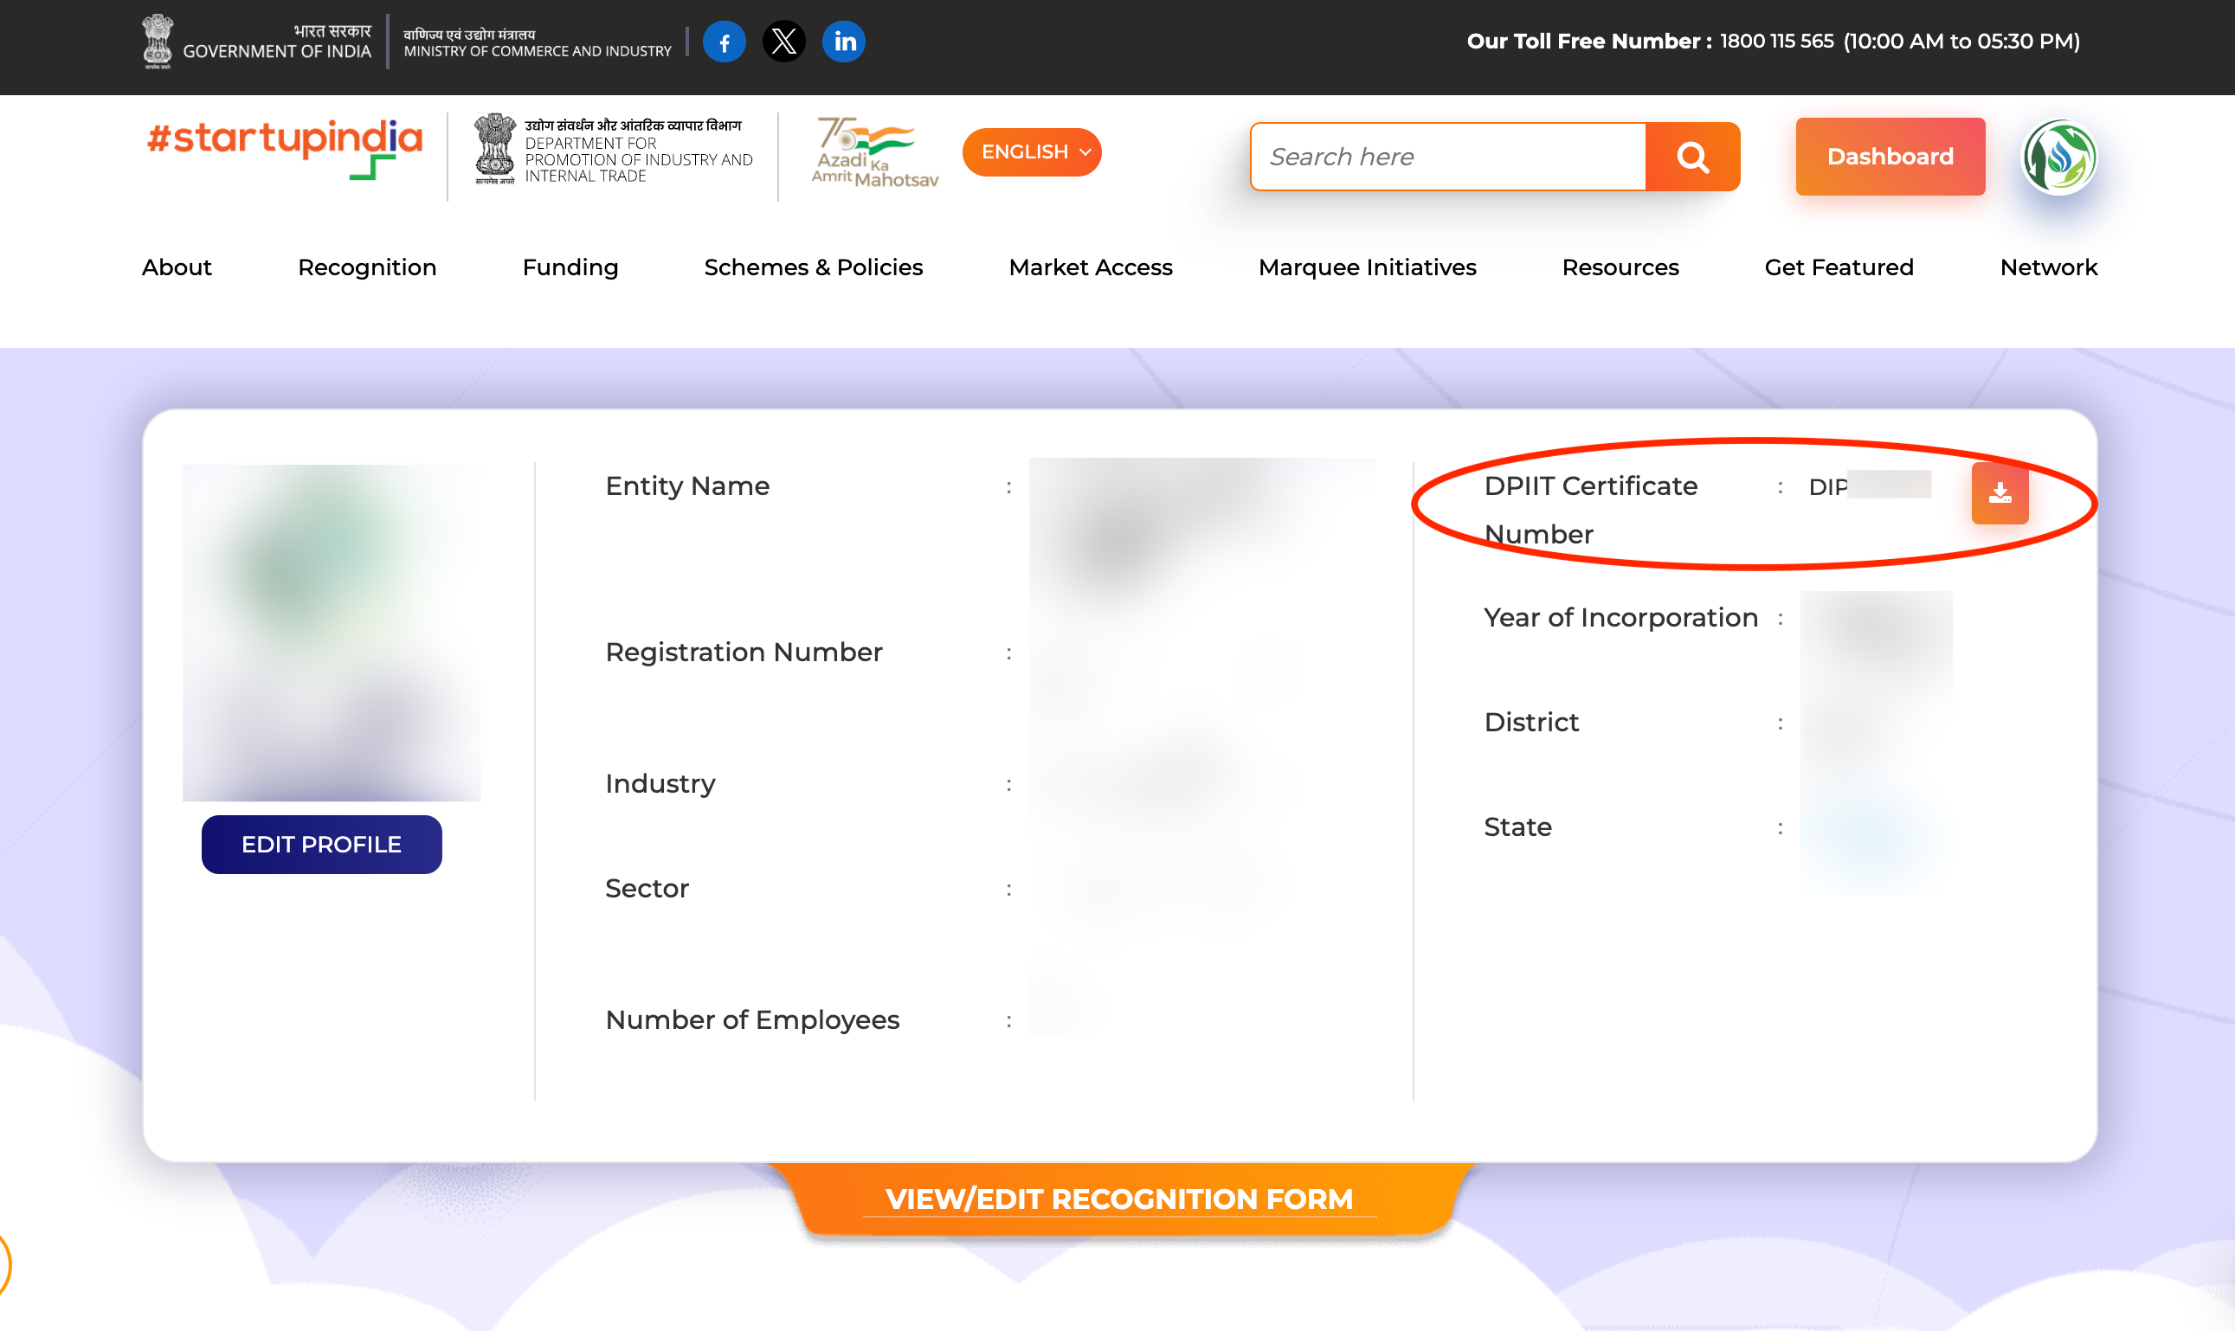The width and height of the screenshot is (2235, 1331).
Task: Open the X (Twitter) social icon
Action: 784,42
